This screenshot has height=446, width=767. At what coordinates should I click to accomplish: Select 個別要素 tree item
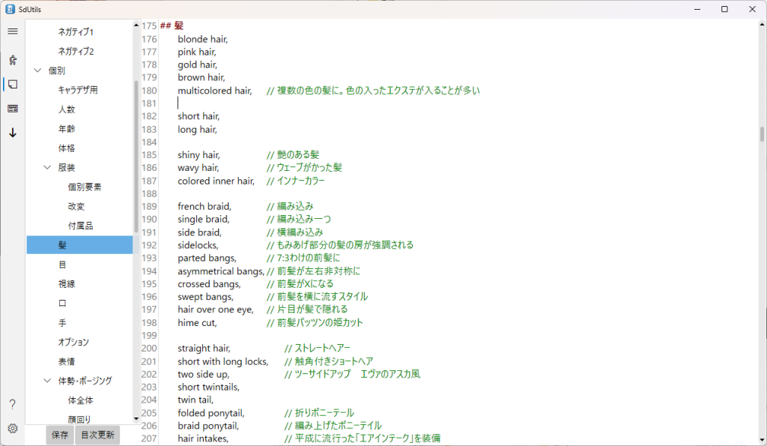[85, 187]
